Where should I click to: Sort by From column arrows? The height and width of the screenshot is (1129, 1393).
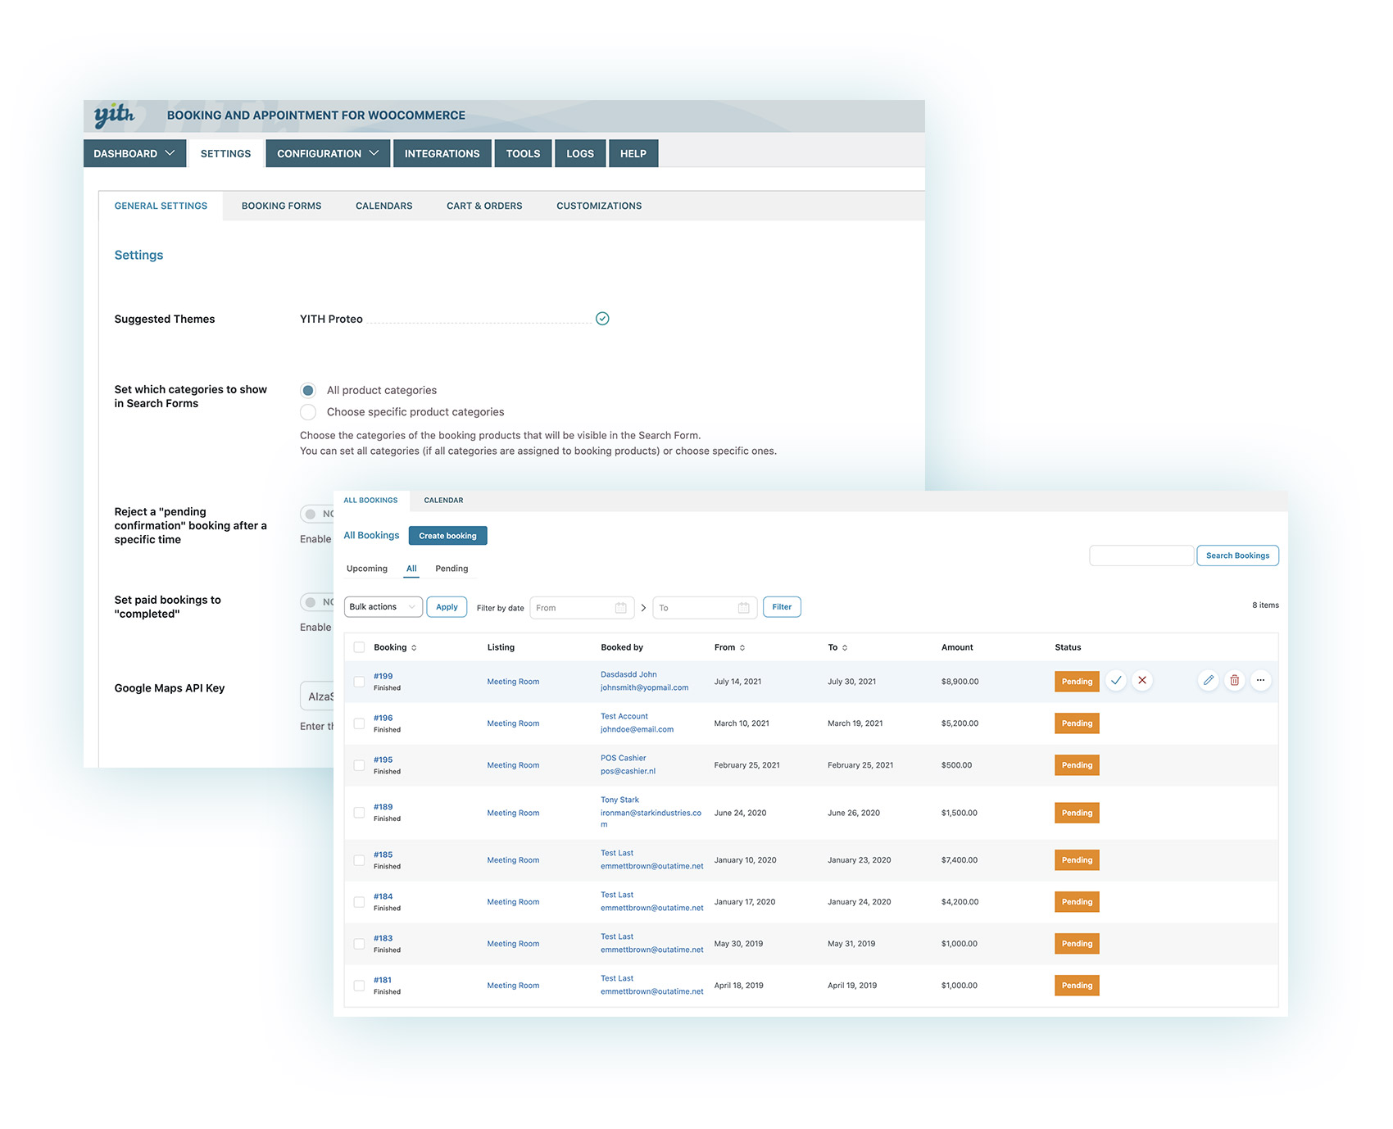pyautogui.click(x=742, y=648)
